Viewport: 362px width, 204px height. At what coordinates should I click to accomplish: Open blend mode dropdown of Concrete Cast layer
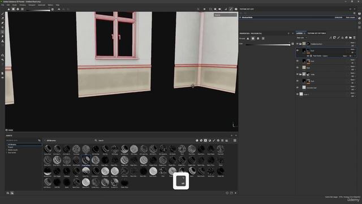tap(352, 87)
